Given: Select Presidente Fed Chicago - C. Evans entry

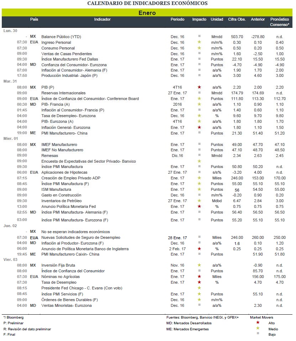Looking at the screenshot, I should (82, 288).
